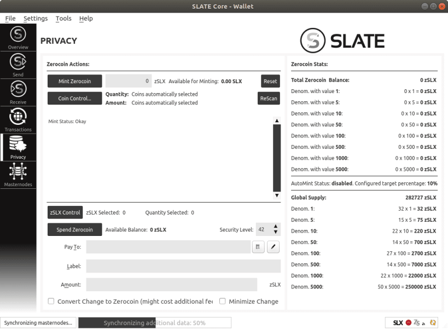Click the mint status log scrollbar track

click(277, 158)
